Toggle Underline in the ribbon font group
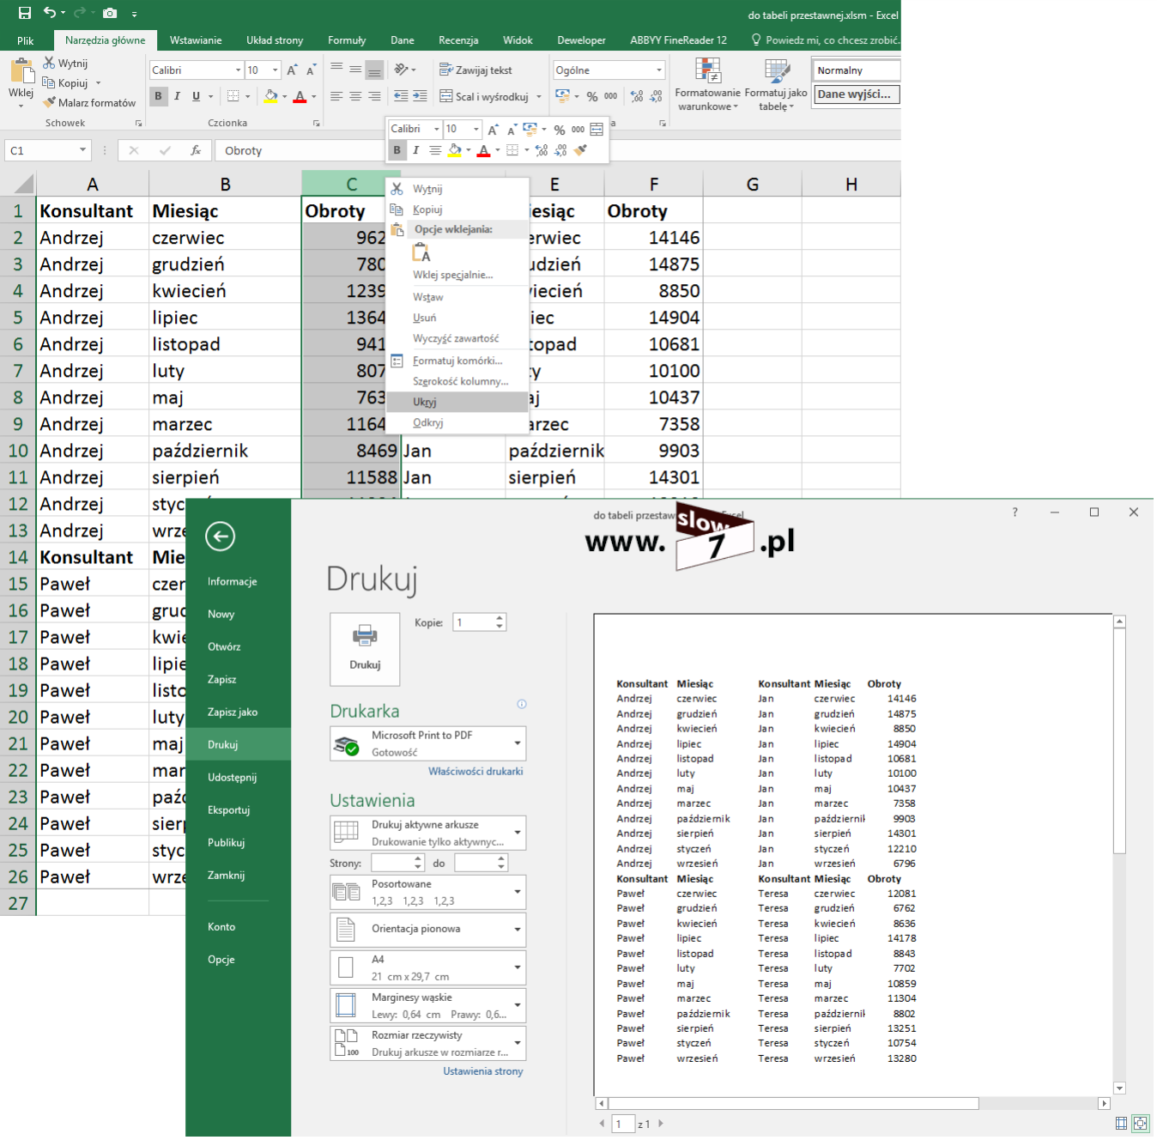Image resolution: width=1157 pixels, height=1140 pixels. [197, 96]
